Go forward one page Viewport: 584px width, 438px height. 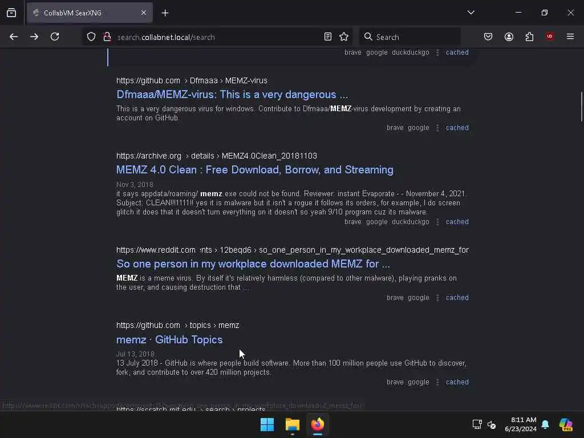click(x=34, y=37)
